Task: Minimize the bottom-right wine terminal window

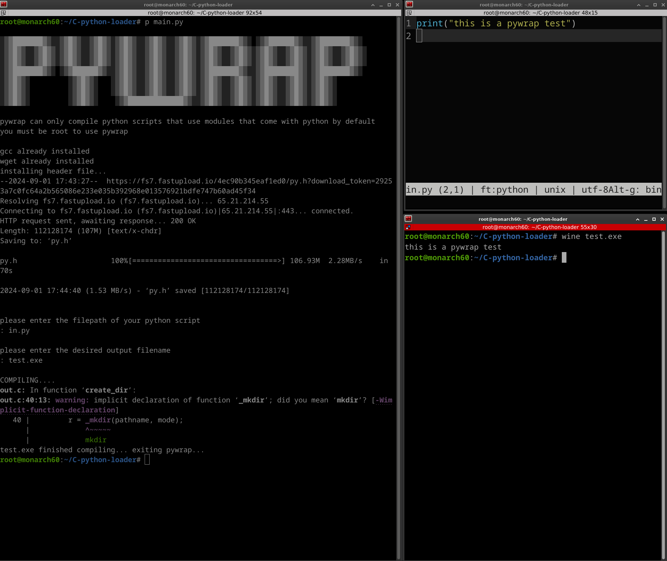Action: click(x=646, y=219)
